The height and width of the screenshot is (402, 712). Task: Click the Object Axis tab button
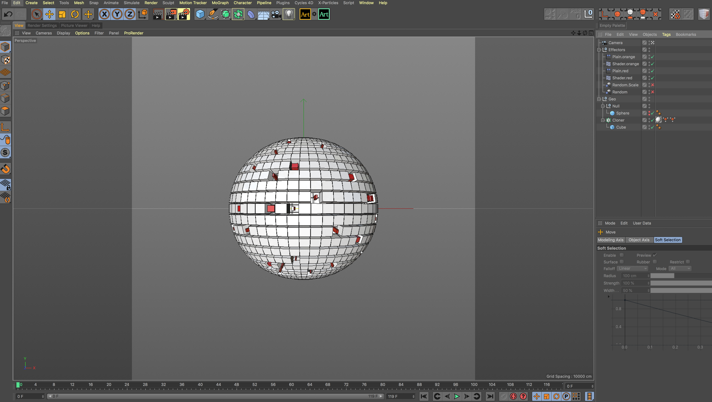[x=639, y=240]
